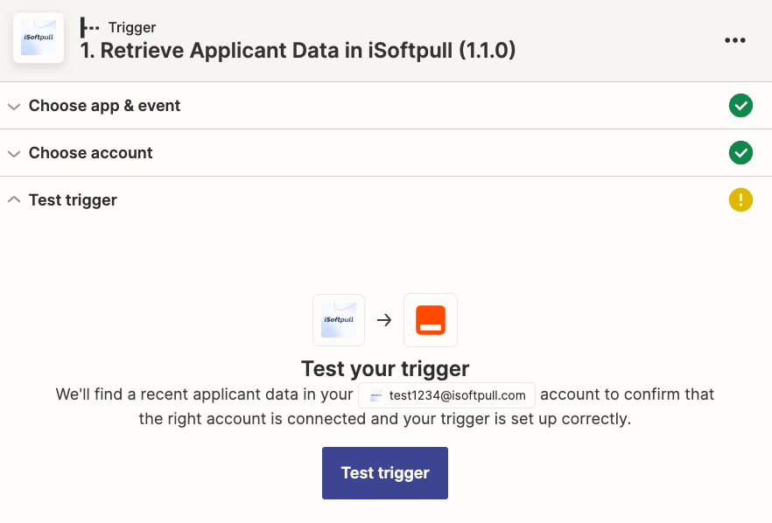Click the Choose app & event label
This screenshot has height=523, width=772.
(x=104, y=106)
